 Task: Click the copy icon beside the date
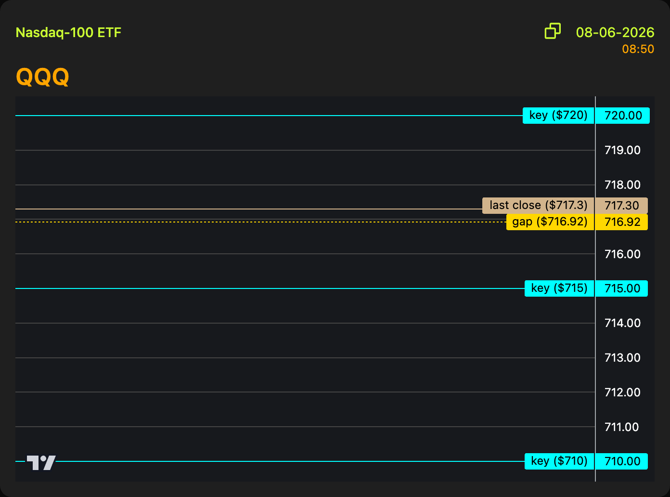click(x=553, y=31)
